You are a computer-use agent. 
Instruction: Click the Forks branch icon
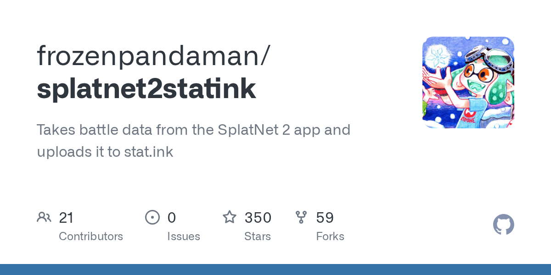[301, 217]
